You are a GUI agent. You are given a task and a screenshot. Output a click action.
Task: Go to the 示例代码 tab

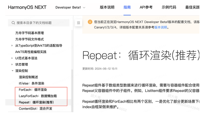coord(169,7)
